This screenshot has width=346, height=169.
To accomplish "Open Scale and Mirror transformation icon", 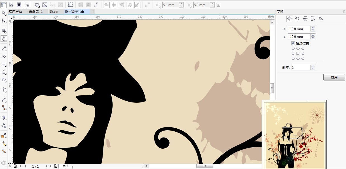I will coord(305,19).
